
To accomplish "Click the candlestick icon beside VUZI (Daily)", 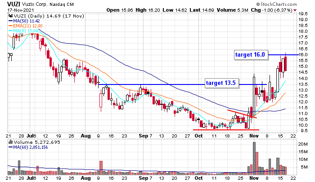I will point(11,16).
